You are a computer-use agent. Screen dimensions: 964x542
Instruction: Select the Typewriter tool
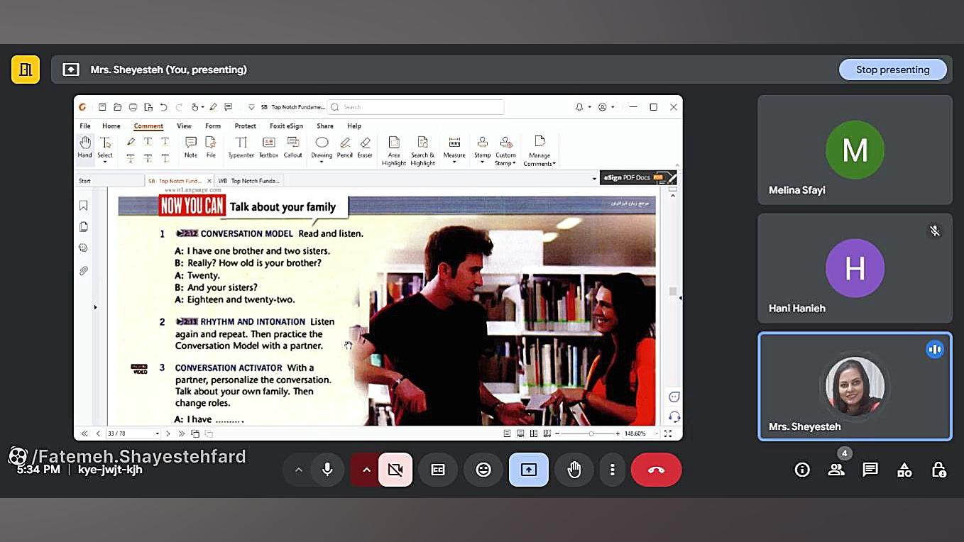(241, 147)
